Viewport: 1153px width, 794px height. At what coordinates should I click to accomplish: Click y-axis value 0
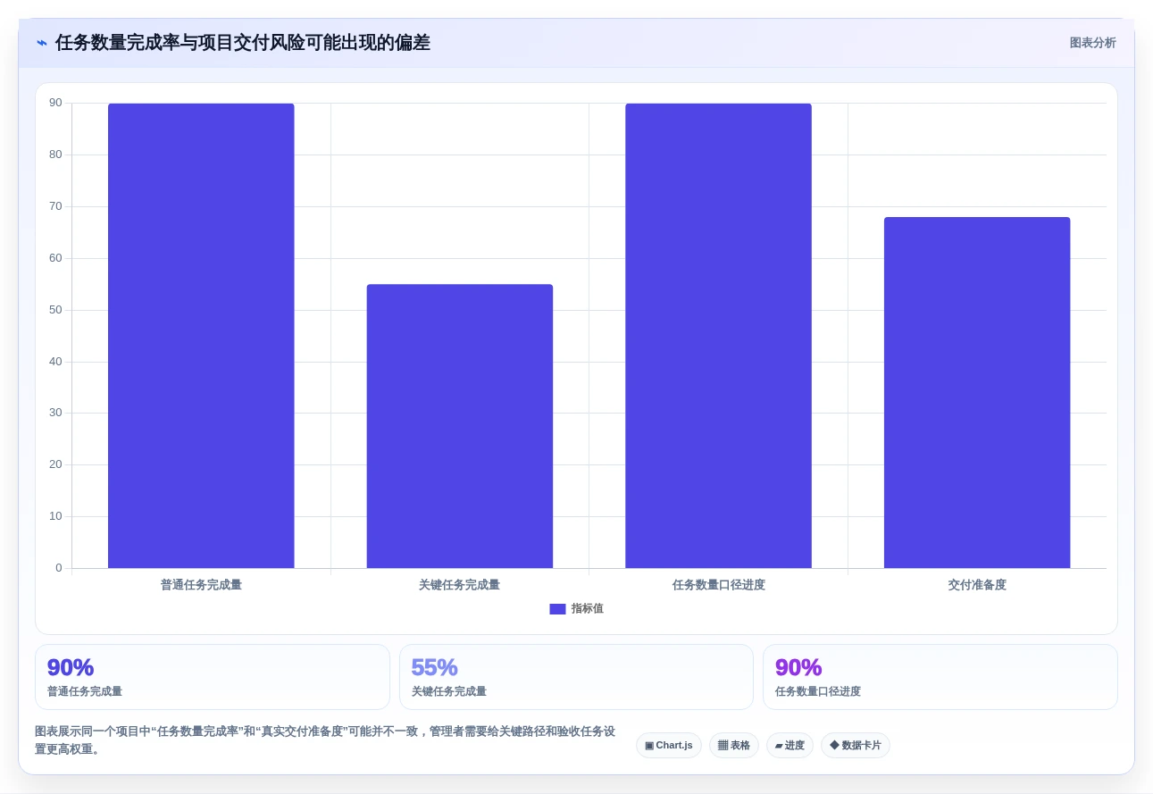[59, 568]
